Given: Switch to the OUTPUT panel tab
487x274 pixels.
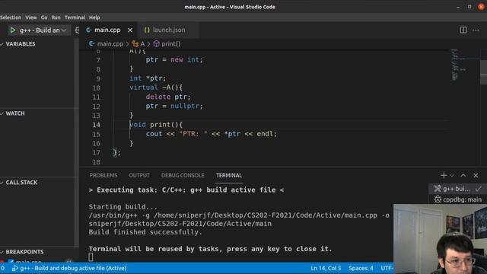Looking at the screenshot, I should [x=139, y=176].
